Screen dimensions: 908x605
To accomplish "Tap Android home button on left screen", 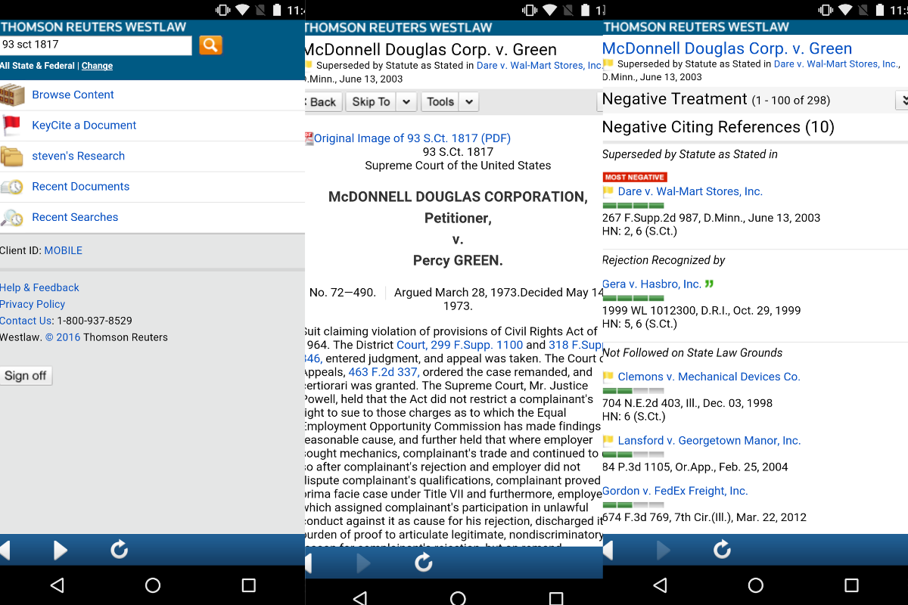I will tap(153, 585).
